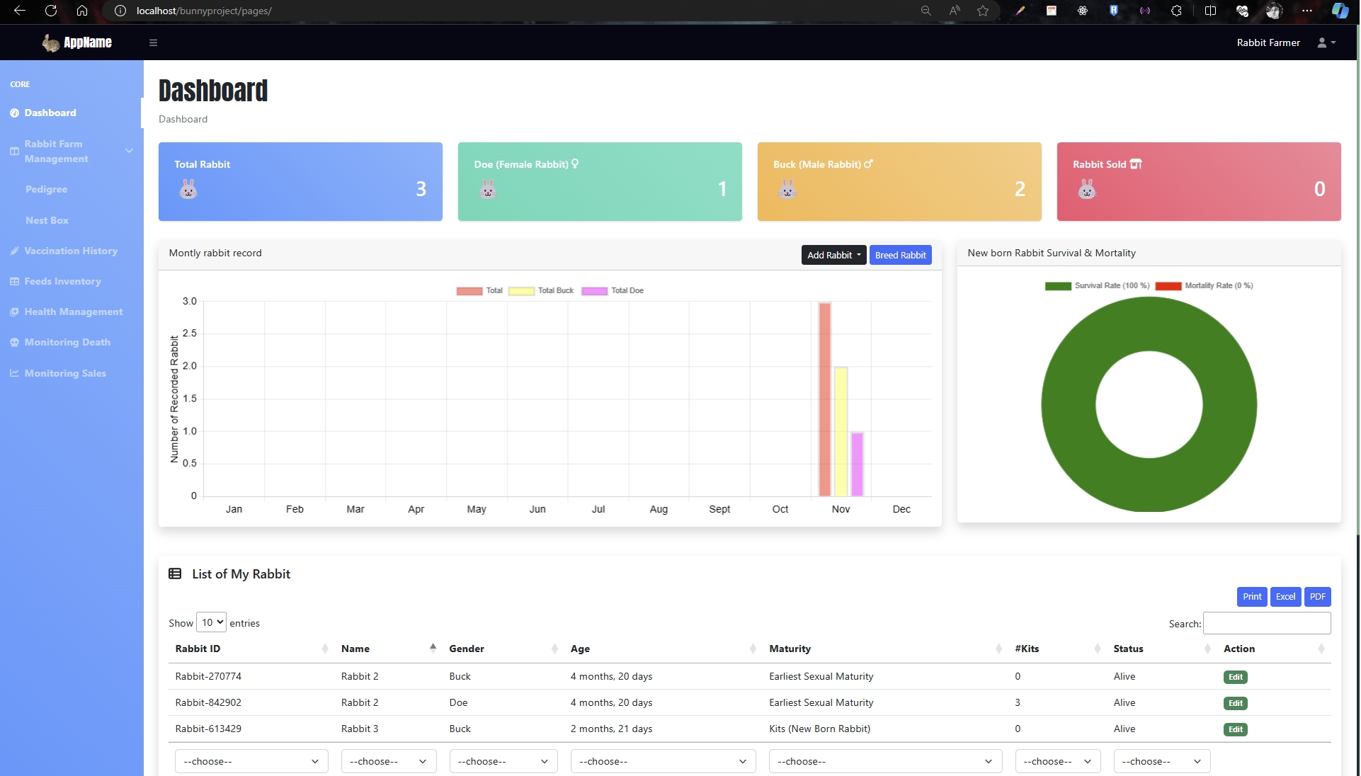This screenshot has height=776, width=1361.
Task: Go to Monitoring Sales page
Action: click(x=65, y=373)
